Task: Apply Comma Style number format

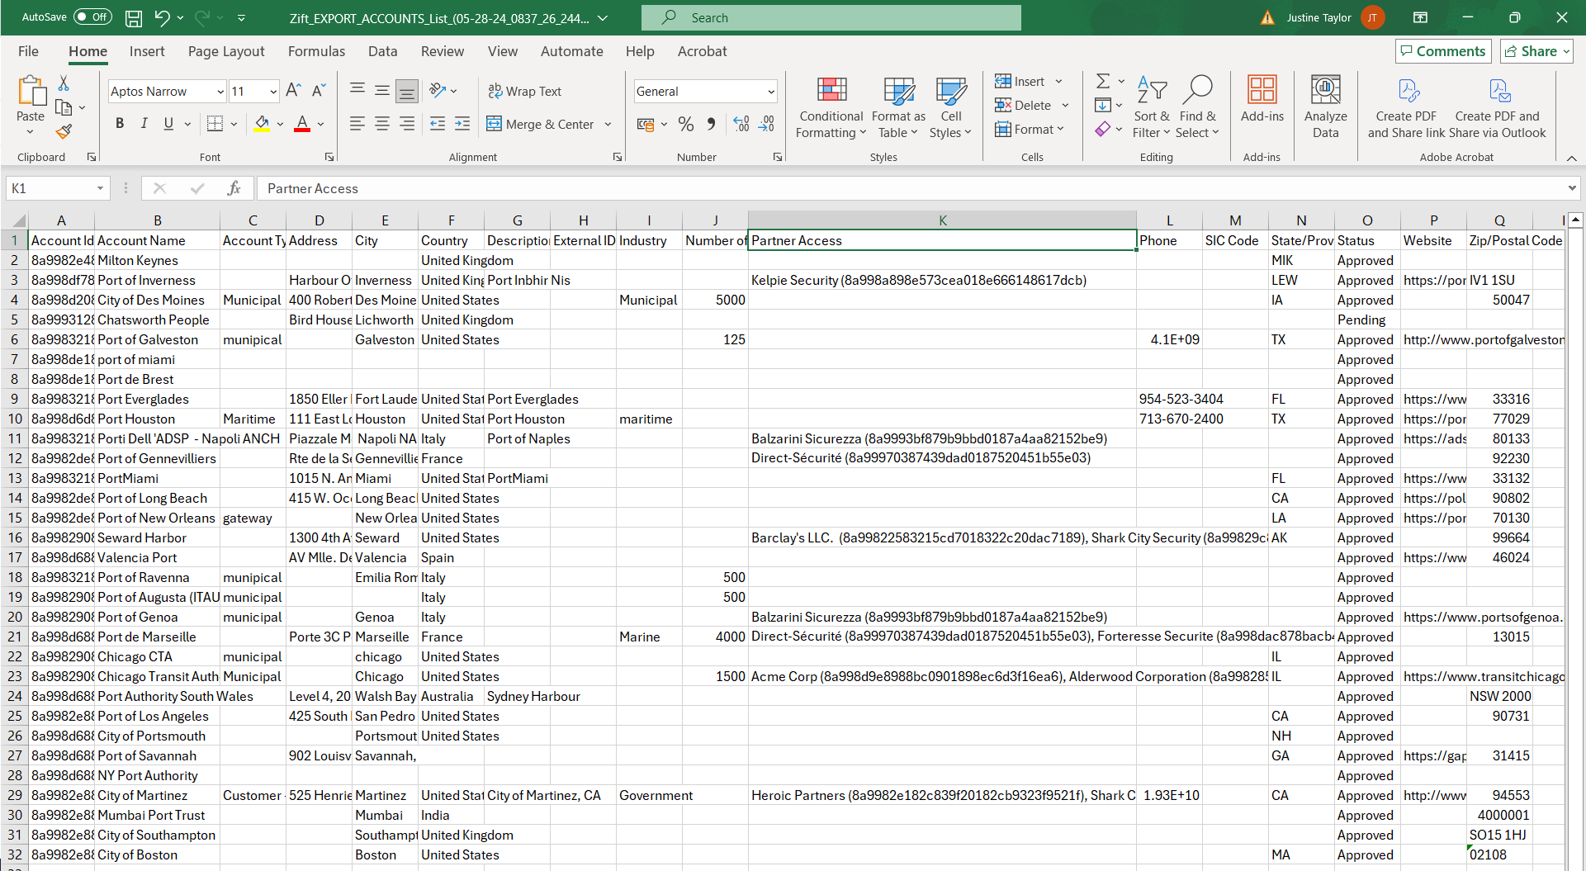Action: pos(711,124)
